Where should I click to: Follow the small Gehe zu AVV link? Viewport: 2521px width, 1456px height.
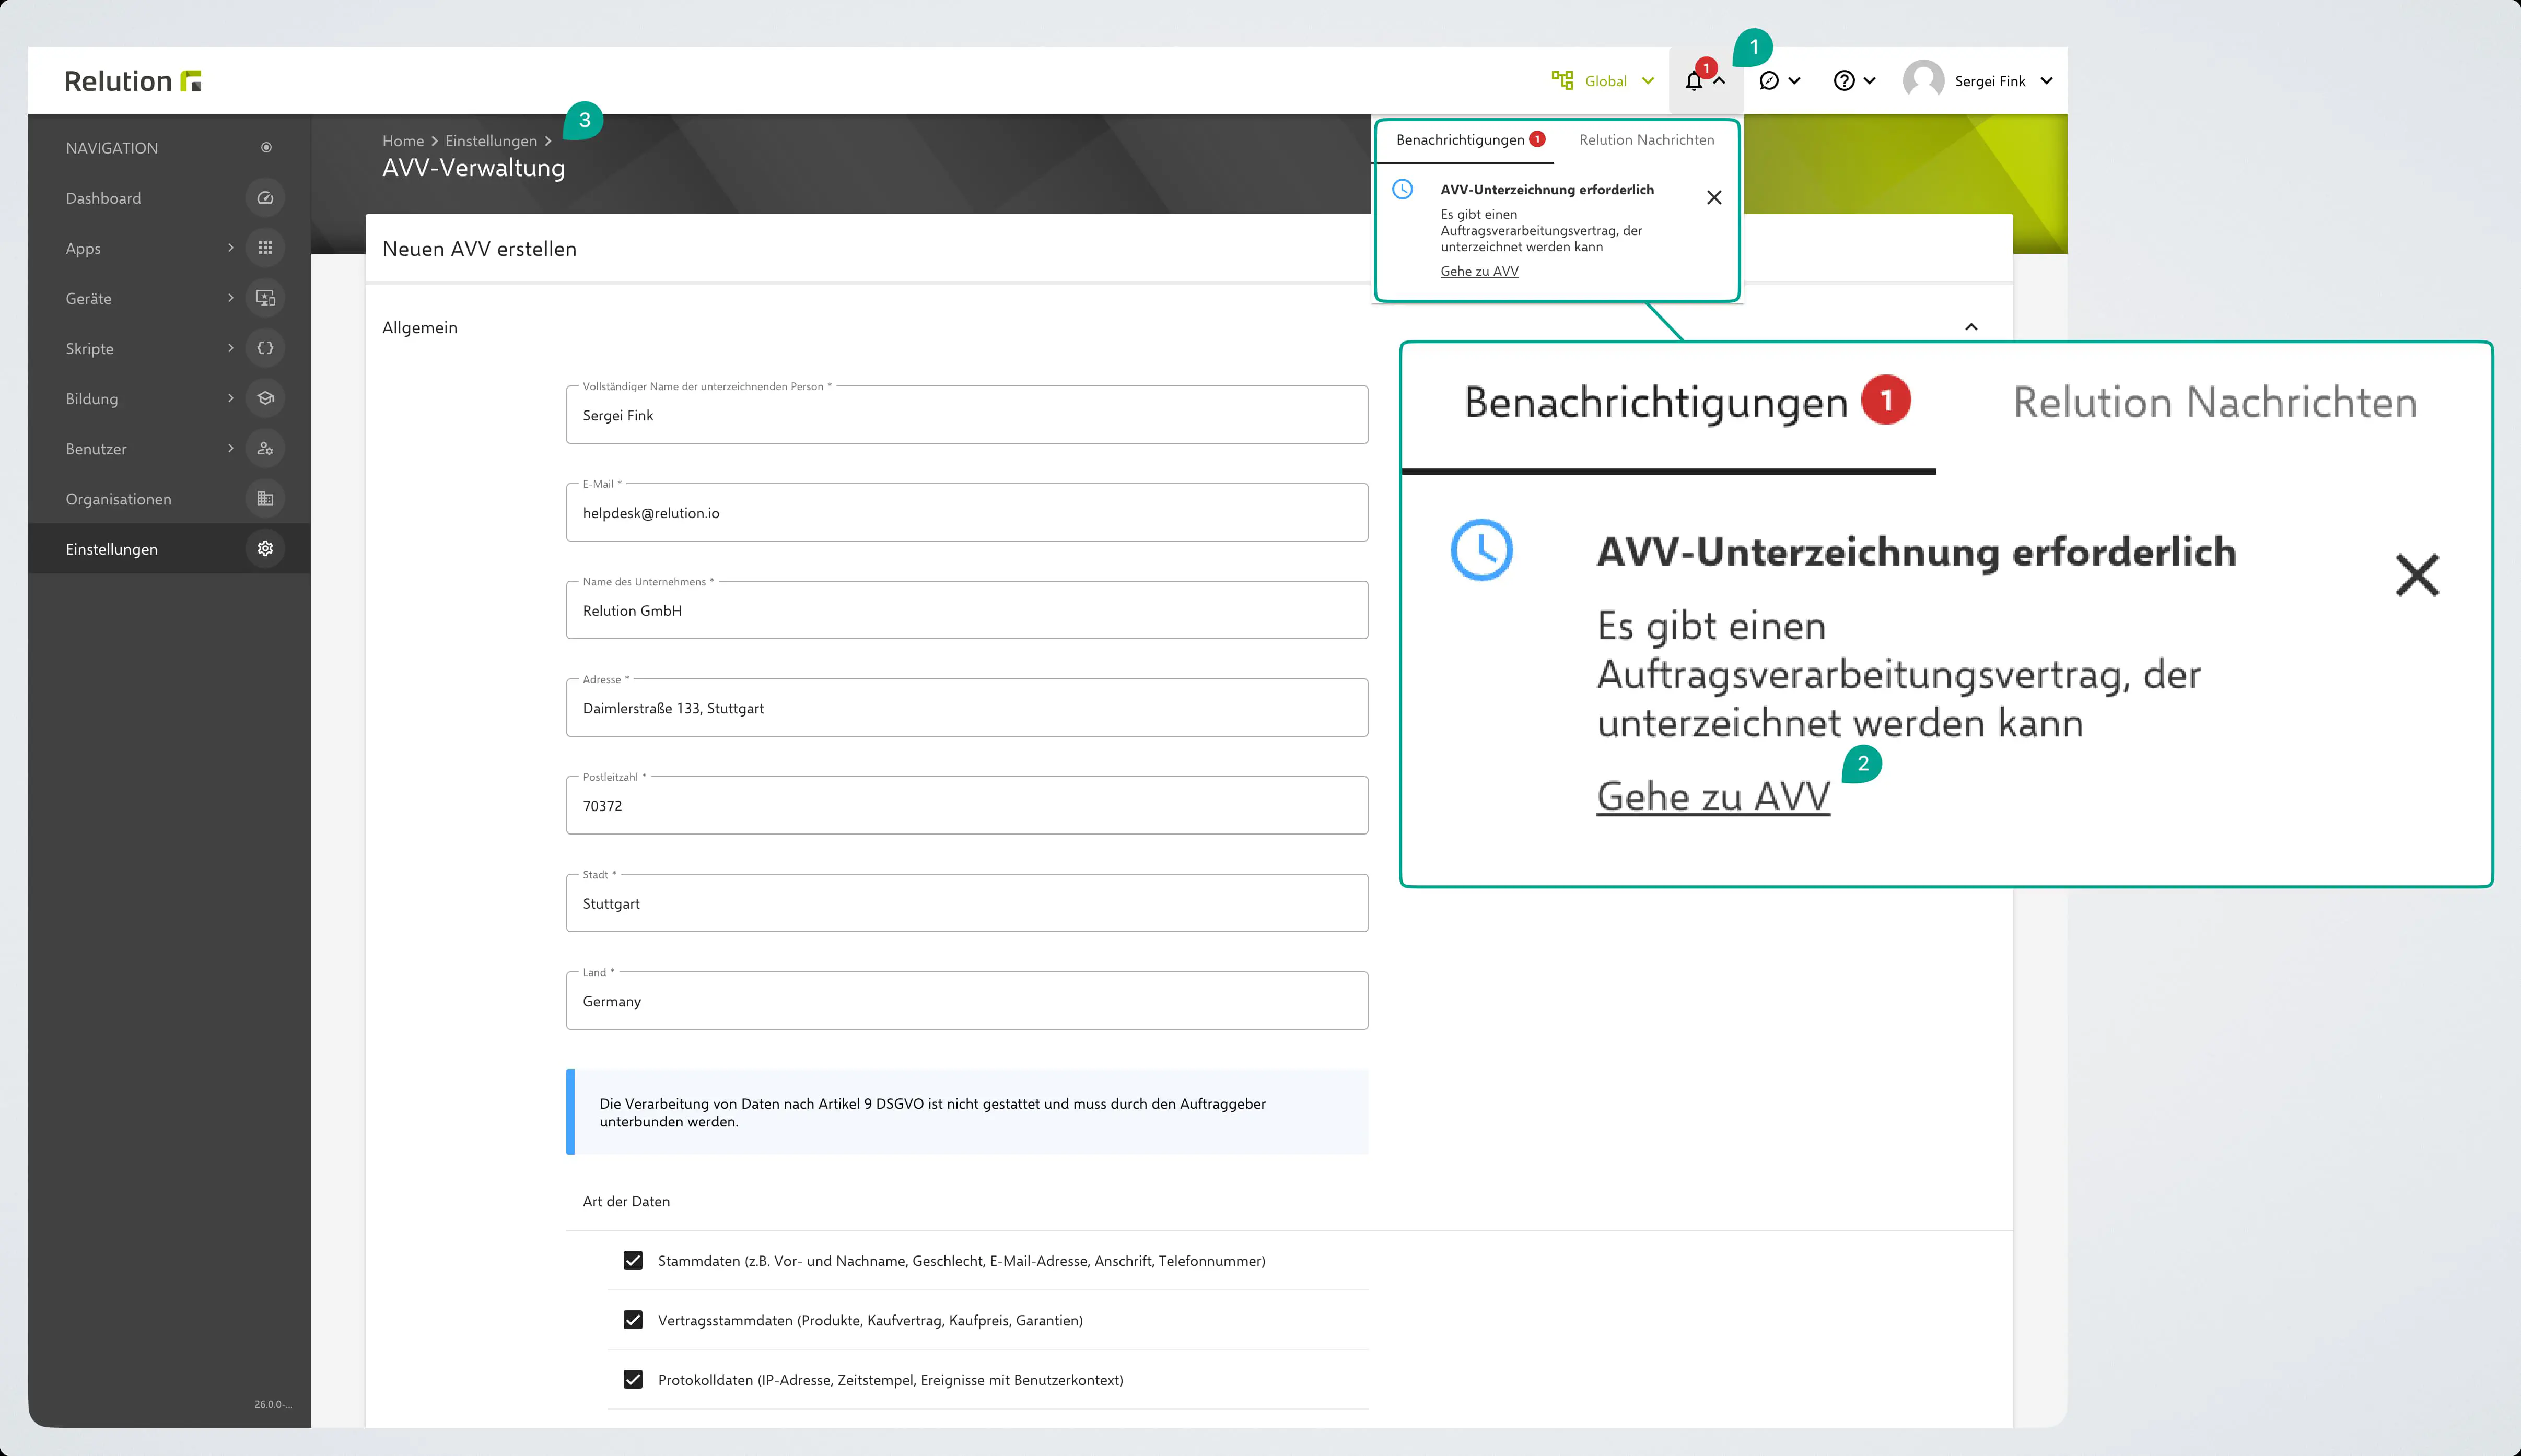(x=1479, y=271)
